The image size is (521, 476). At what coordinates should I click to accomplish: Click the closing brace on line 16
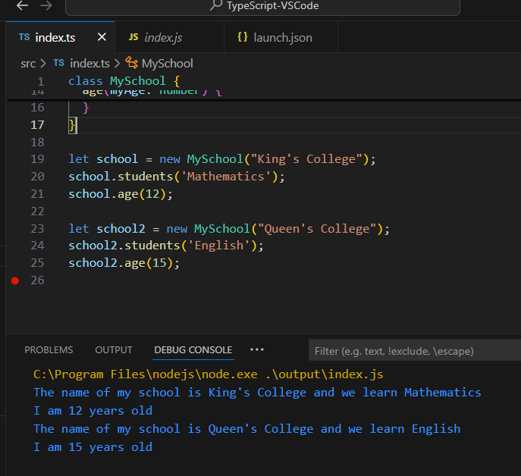tap(86, 108)
